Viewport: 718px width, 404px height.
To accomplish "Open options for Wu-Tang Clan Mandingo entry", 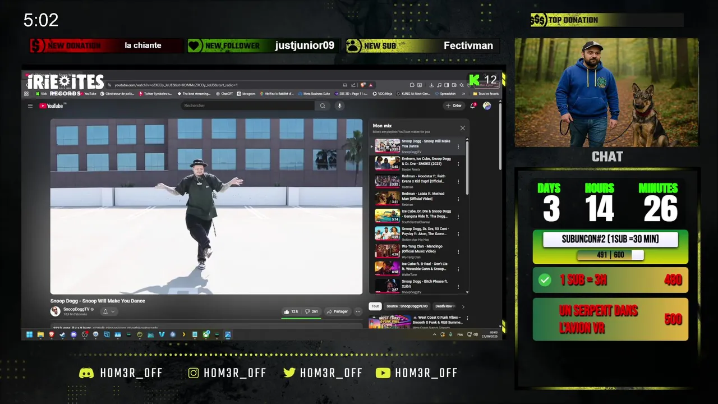I will point(458,252).
